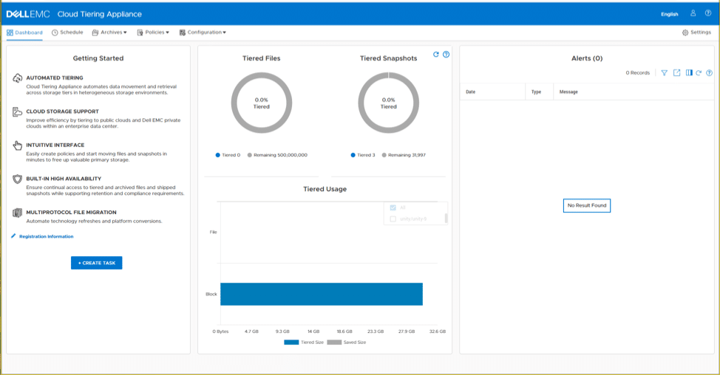Viewport: 720px width, 375px height.
Task: Refresh the Tiered Files charts
Action: coord(435,55)
